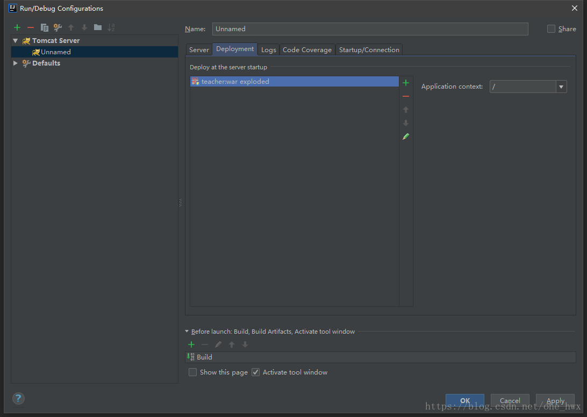Move configuration down in the left toolbar
The width and height of the screenshot is (587, 417).
click(84, 27)
